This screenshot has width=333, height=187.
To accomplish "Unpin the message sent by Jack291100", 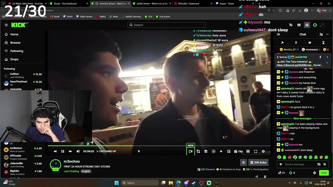I will 320,57.
